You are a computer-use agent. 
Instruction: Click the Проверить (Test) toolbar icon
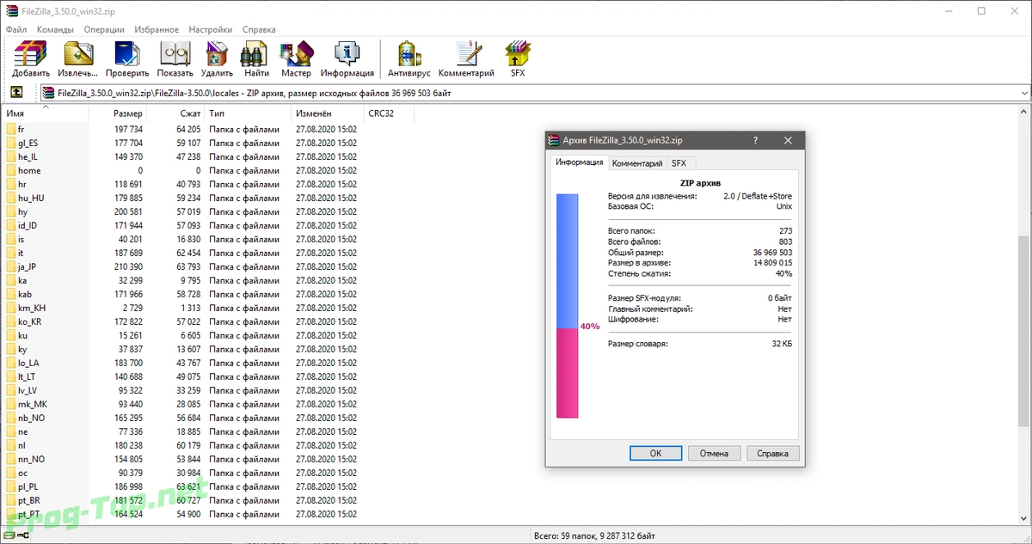[127, 54]
